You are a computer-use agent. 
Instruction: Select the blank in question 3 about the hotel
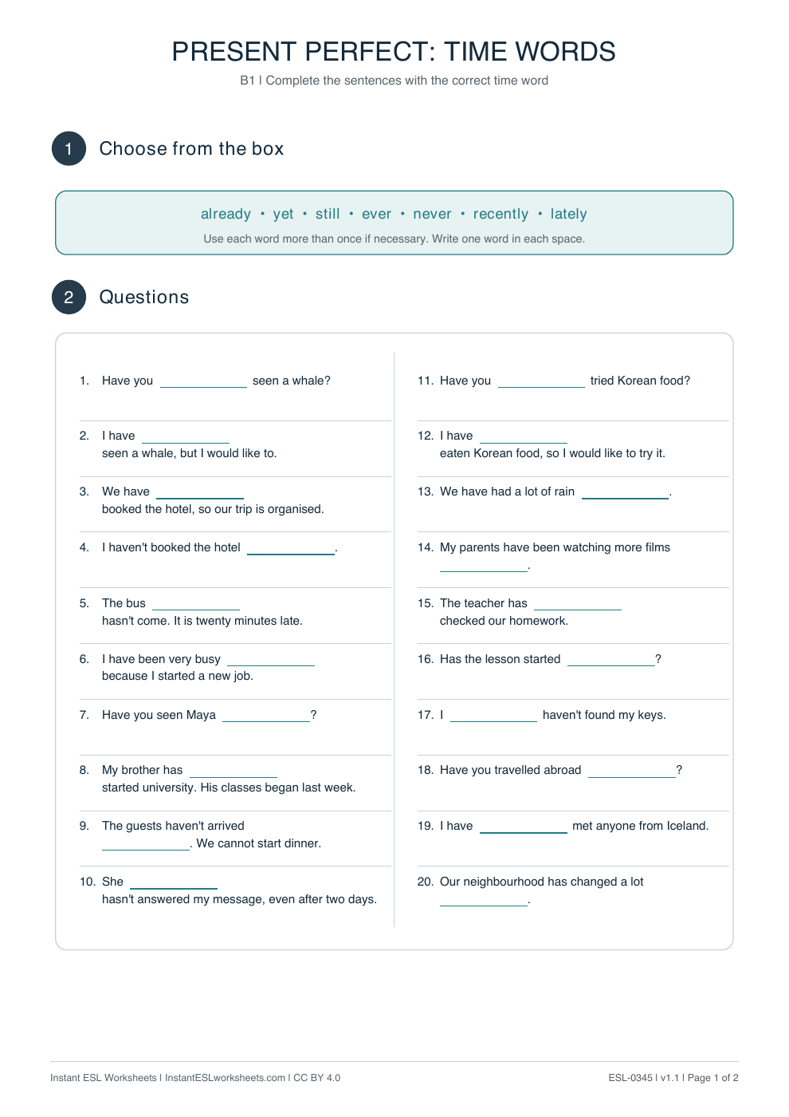(x=199, y=492)
